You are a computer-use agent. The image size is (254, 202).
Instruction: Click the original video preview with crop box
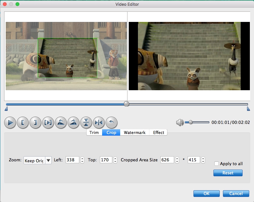pos(66,56)
